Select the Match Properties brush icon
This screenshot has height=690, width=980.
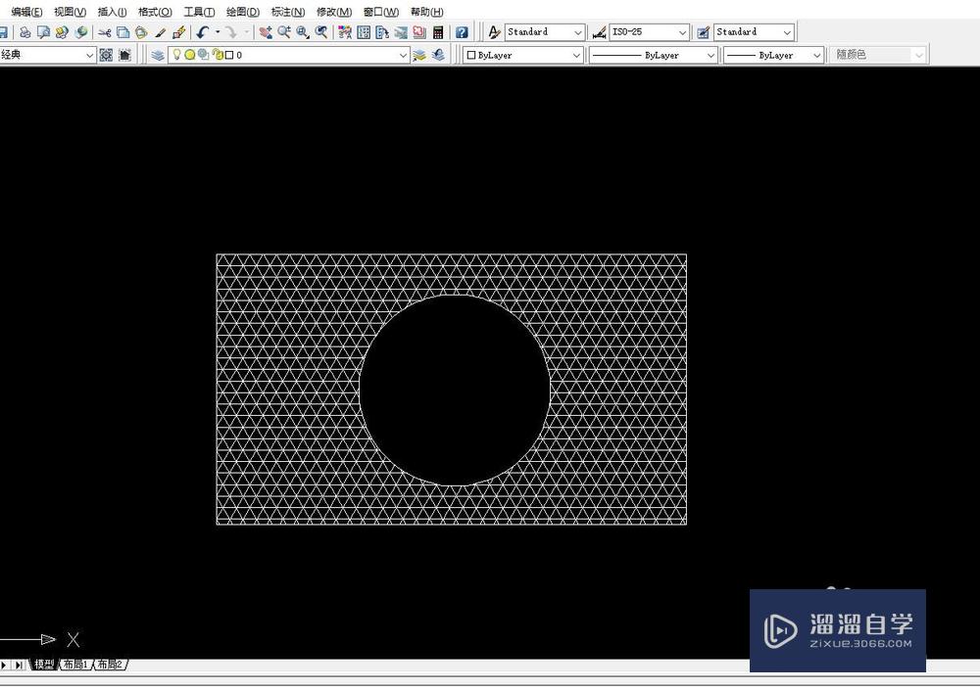160,32
